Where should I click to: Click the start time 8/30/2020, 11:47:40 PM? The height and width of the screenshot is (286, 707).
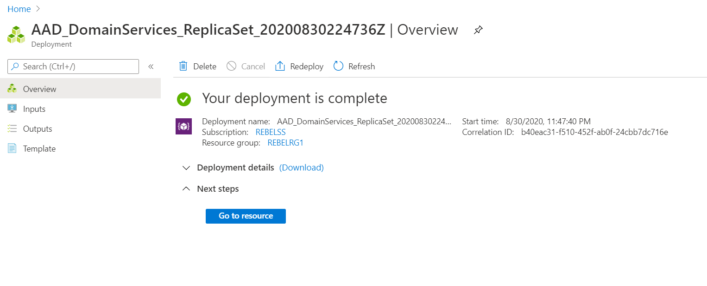click(x=548, y=122)
